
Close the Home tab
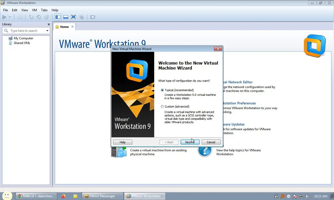[73, 27]
